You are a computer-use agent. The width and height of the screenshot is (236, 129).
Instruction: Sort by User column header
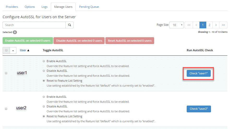pos(25,50)
